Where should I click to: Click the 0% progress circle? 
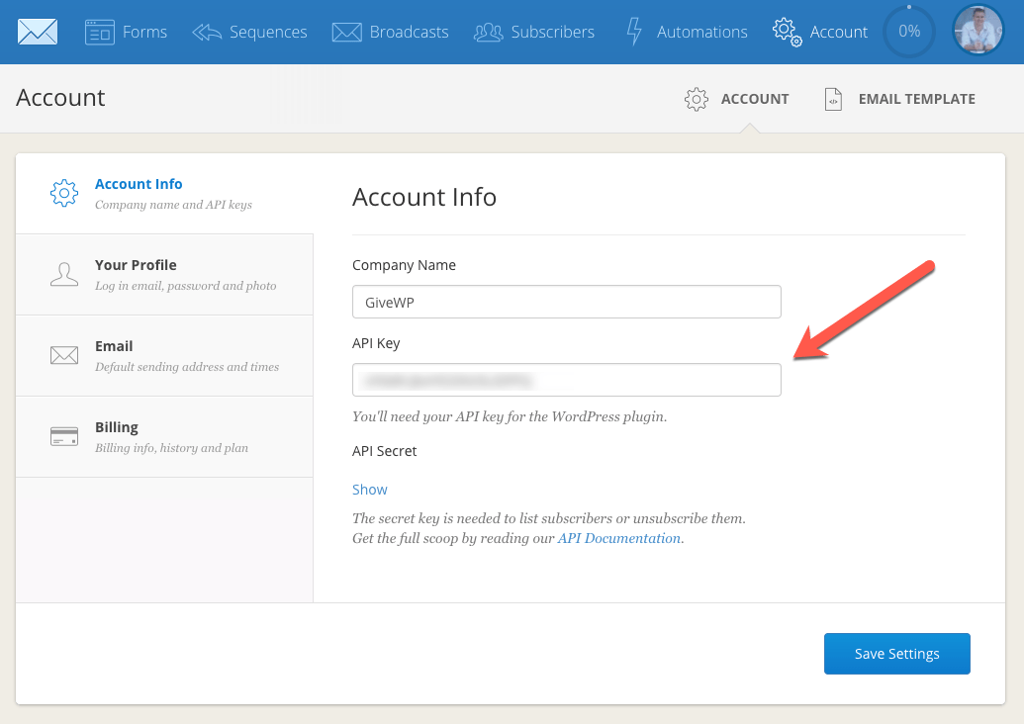(x=908, y=31)
